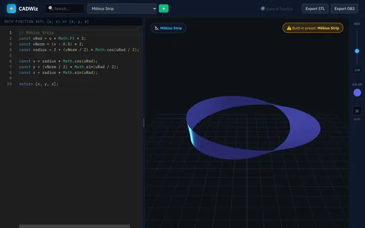The height and width of the screenshot is (228, 365).
Task: Click the Built-in preset: Möbius Strip badge
Action: click(313, 28)
